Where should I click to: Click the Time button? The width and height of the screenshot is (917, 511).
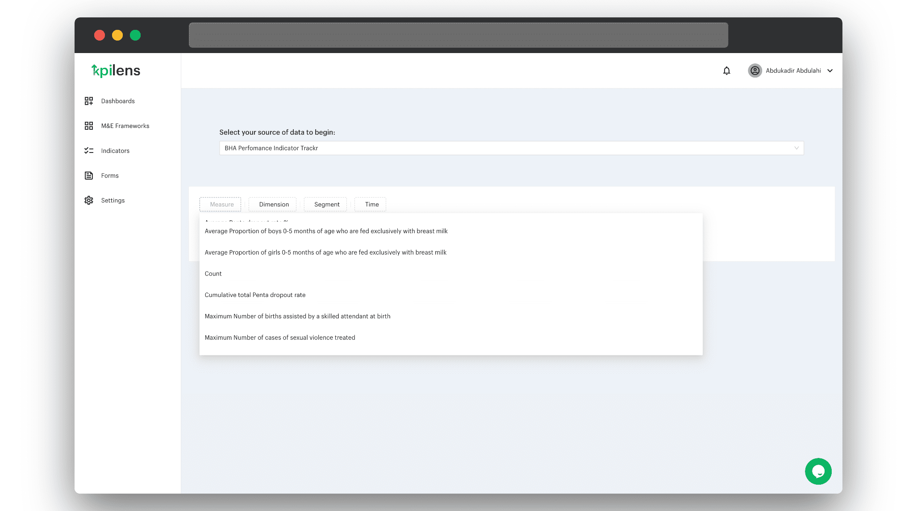371,204
